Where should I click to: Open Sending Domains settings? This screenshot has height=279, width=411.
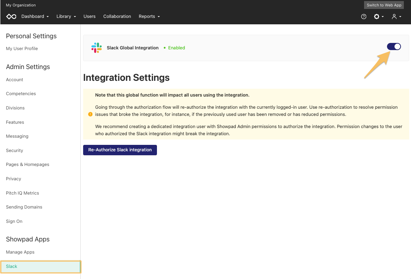pyautogui.click(x=24, y=207)
